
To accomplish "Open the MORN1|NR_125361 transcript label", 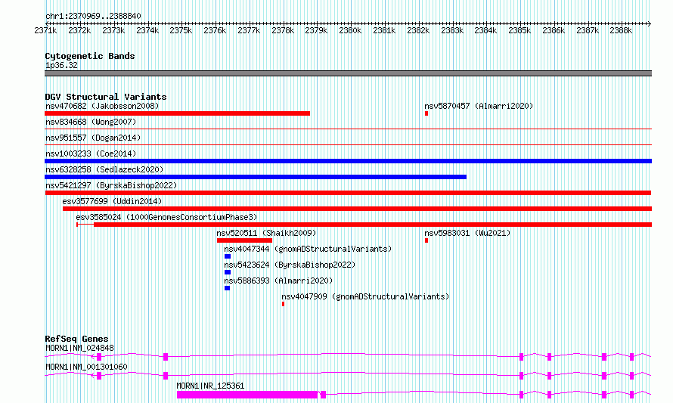I will pos(210,386).
